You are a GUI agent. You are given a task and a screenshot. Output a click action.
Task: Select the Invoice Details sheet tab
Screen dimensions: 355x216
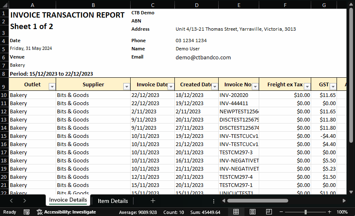[68, 200]
